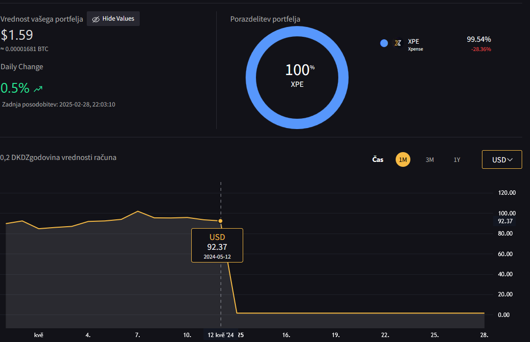
Task: Click the 92.37 price label on axis
Action: (x=505, y=221)
